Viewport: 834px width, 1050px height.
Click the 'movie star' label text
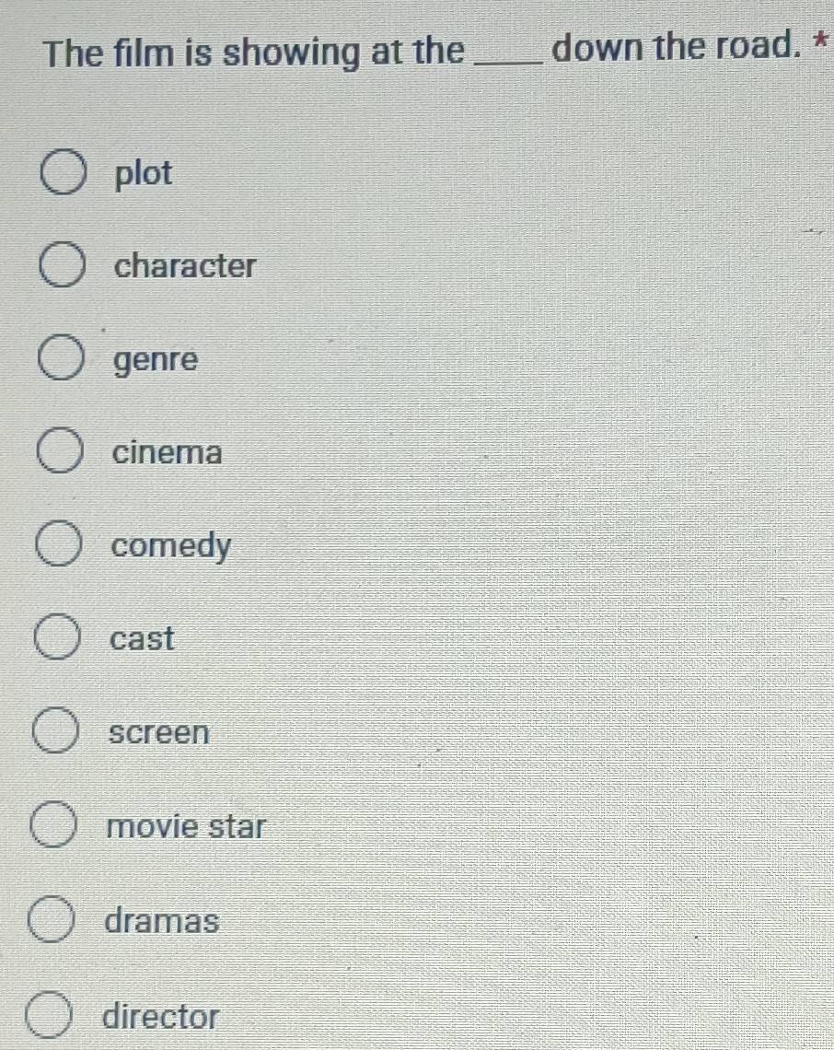pyautogui.click(x=186, y=825)
